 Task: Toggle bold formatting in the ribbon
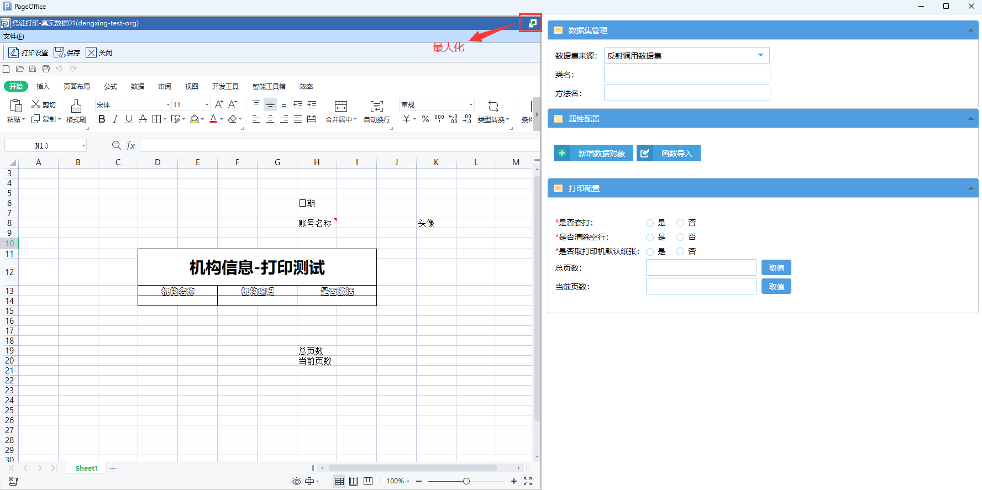tap(102, 119)
